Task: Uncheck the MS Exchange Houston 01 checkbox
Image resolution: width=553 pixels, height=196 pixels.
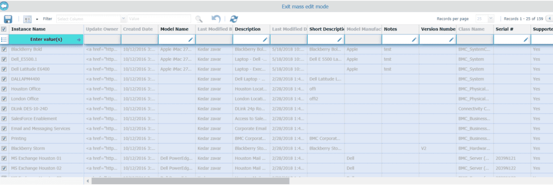Action: 4,158
